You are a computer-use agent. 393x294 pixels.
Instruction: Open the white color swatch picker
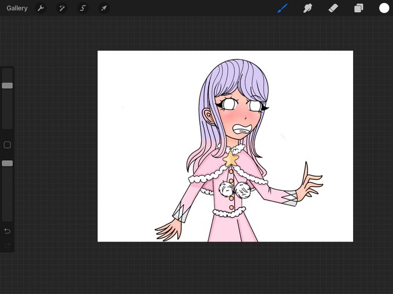tap(384, 8)
